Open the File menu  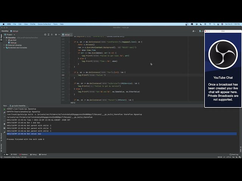point(14,24)
